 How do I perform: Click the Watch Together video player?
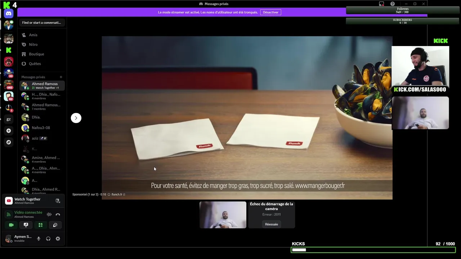pyautogui.click(x=247, y=118)
